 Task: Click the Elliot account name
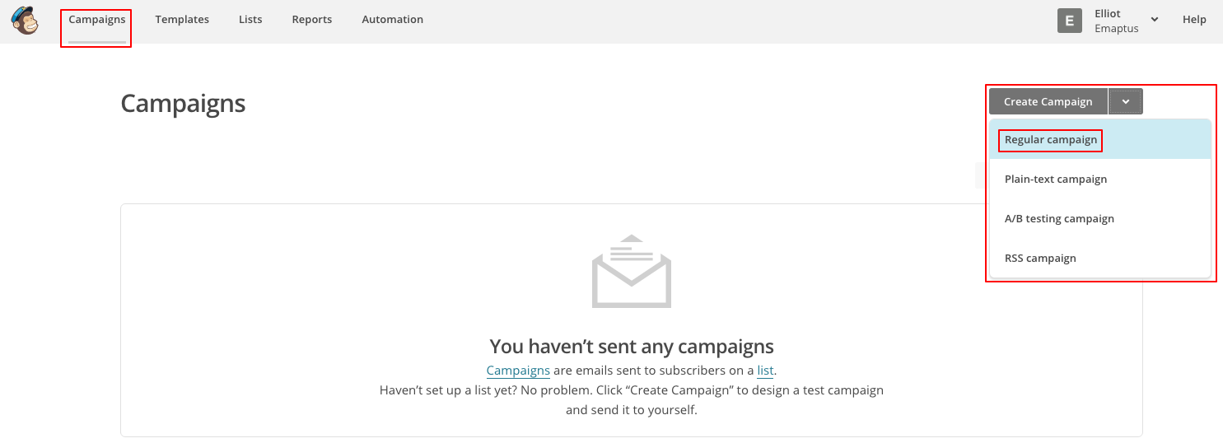[x=1108, y=14]
